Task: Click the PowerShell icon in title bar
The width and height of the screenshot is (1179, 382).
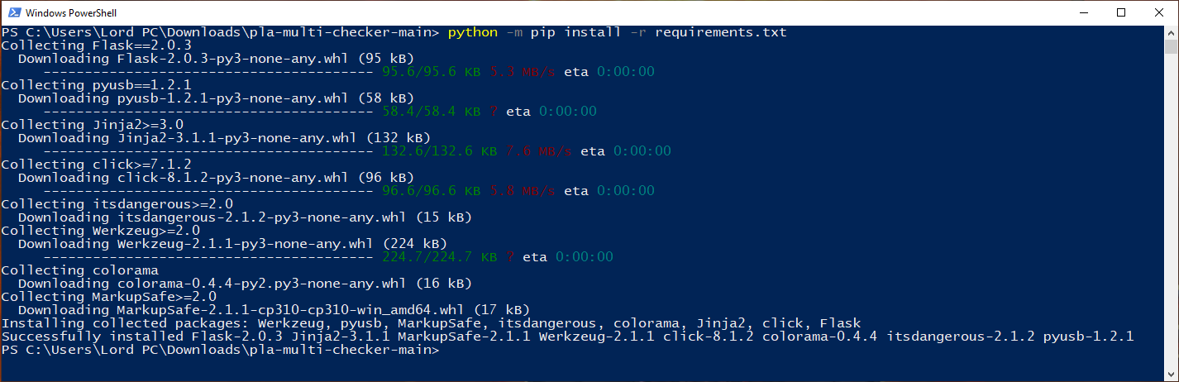Action: 12,12
